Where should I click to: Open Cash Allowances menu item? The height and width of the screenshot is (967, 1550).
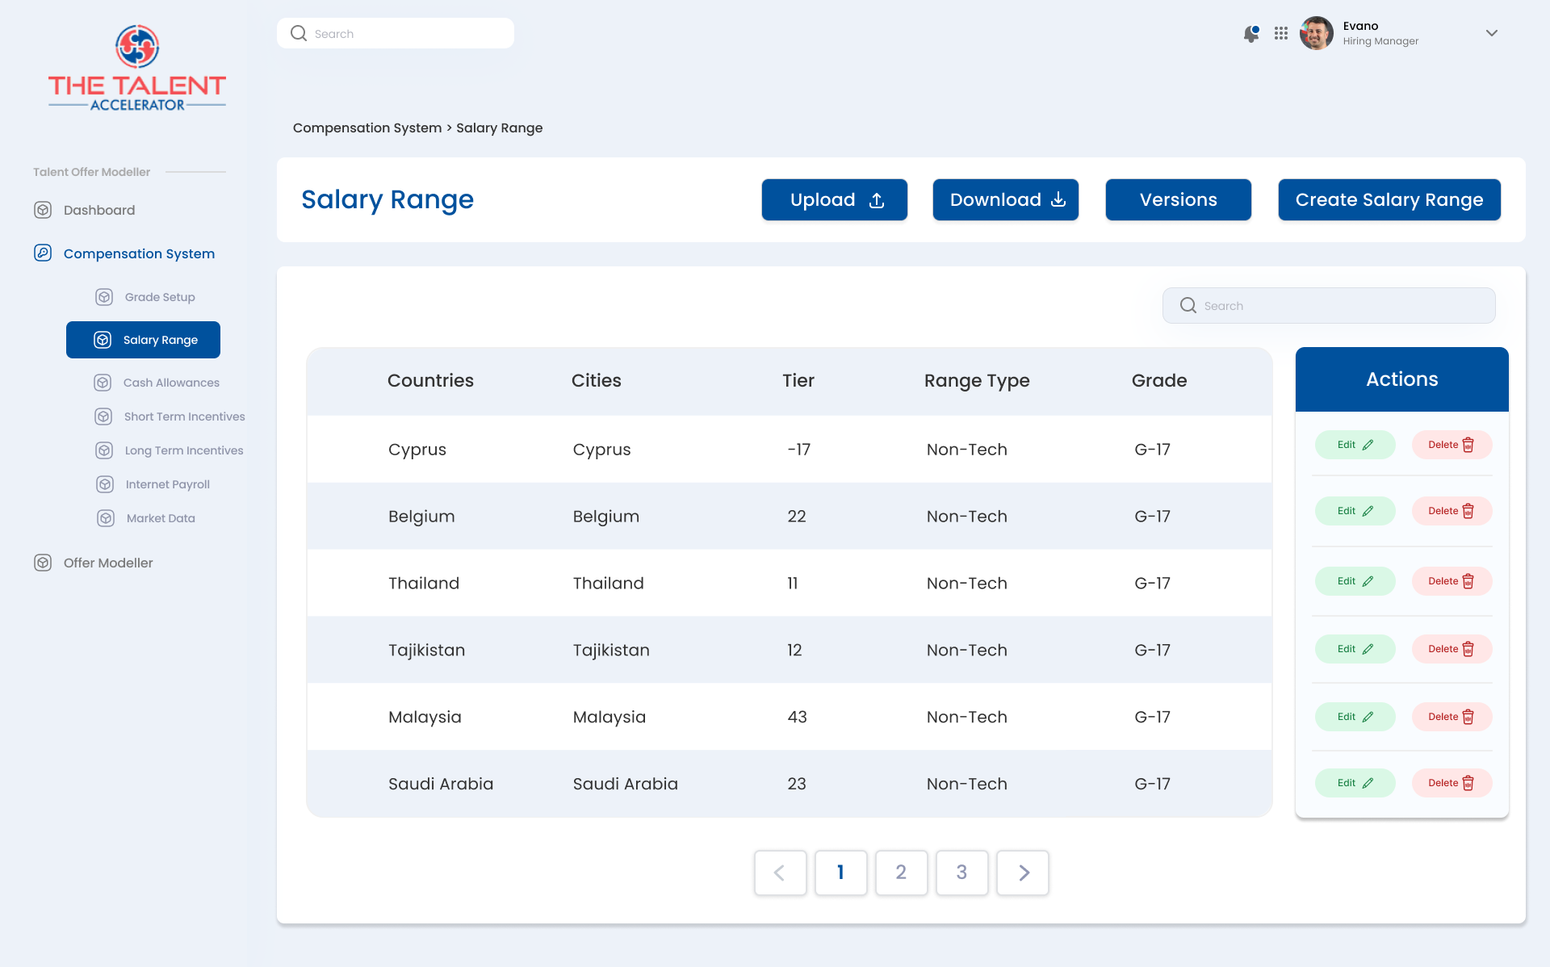point(171,383)
